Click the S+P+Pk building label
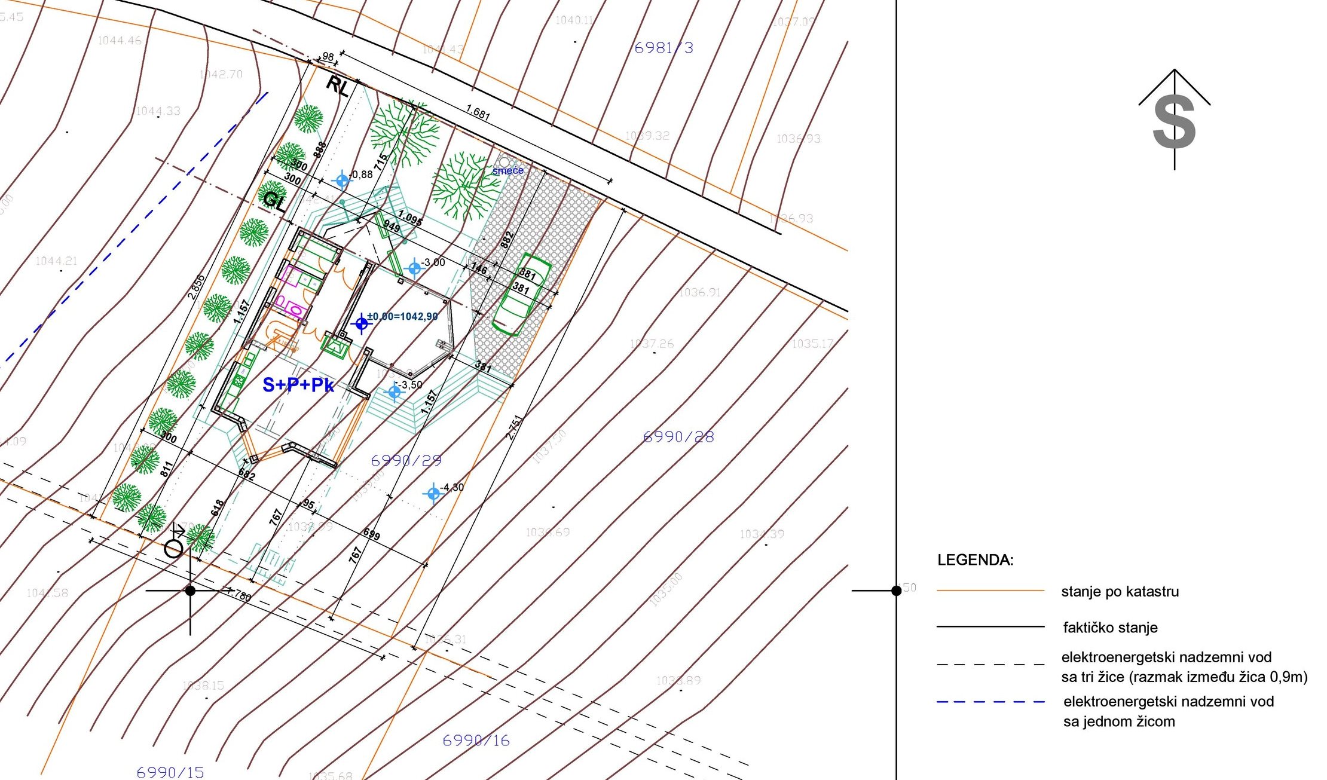Viewport: 1327px width, 780px height. point(298,385)
